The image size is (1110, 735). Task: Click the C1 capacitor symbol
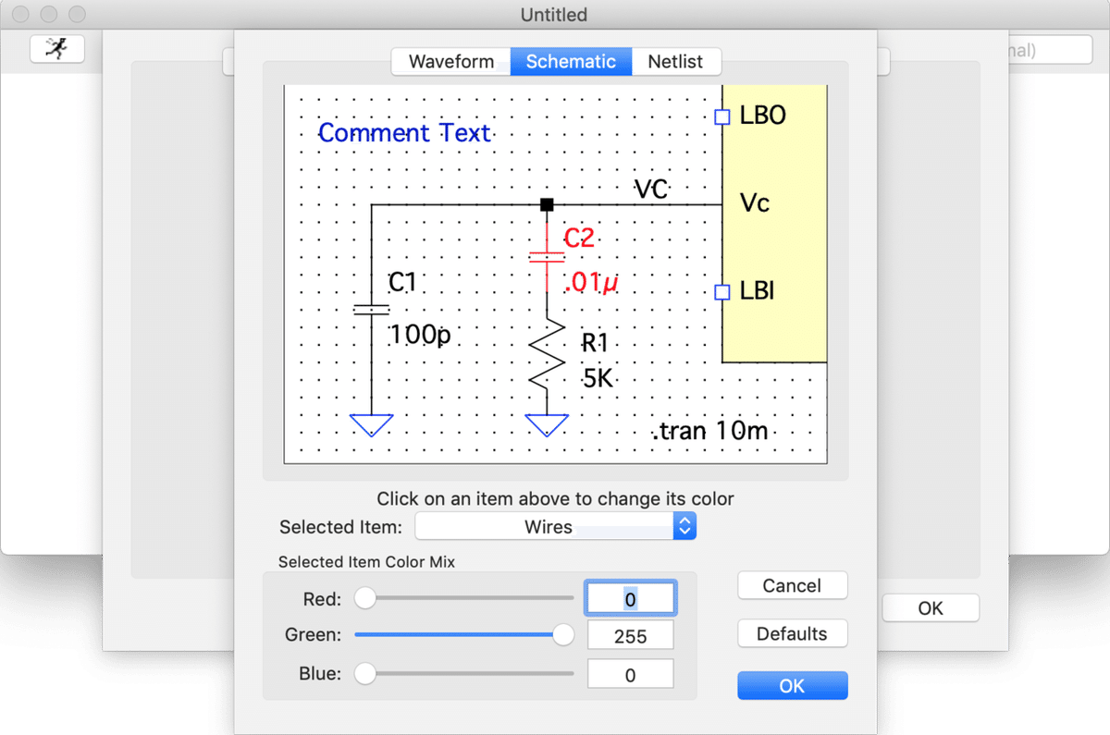[371, 310]
